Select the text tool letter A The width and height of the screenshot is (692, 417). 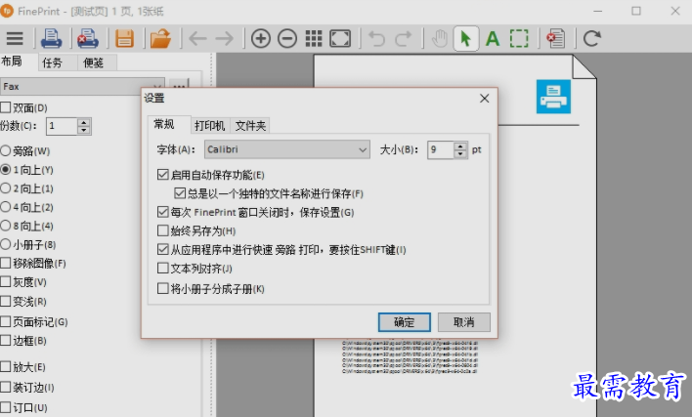[x=493, y=39]
